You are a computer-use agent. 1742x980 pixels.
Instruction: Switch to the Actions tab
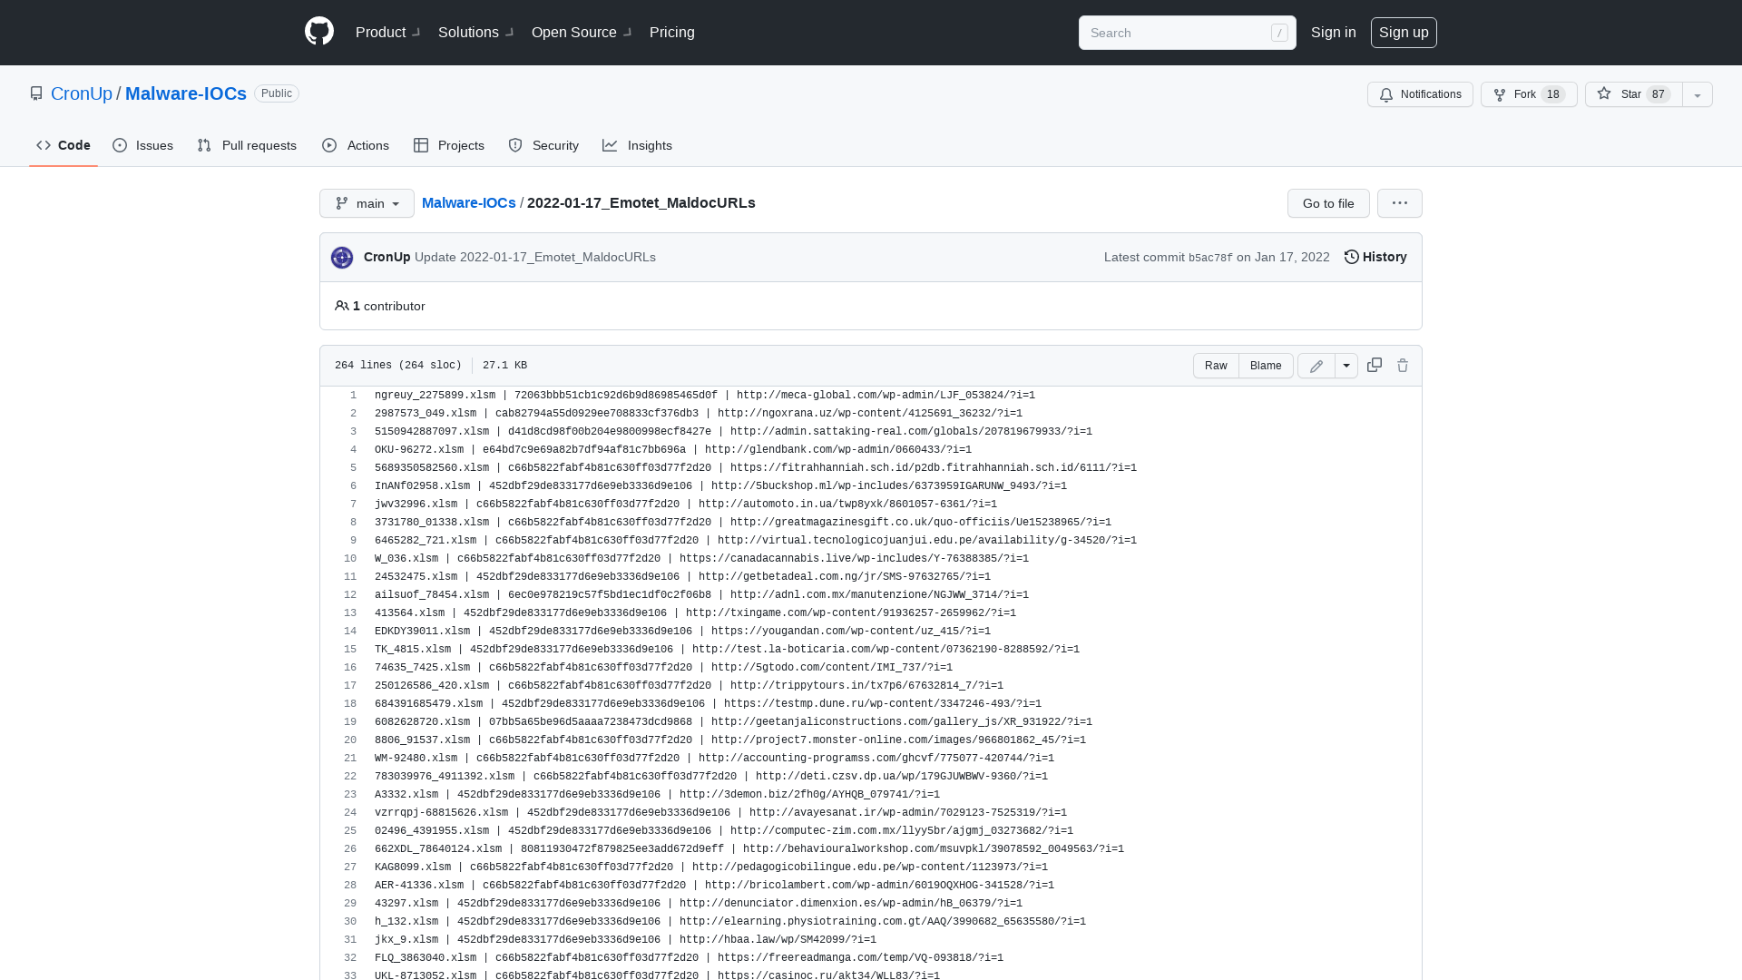(x=356, y=145)
